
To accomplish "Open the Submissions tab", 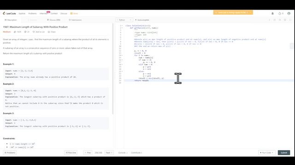I will coord(75,20).
